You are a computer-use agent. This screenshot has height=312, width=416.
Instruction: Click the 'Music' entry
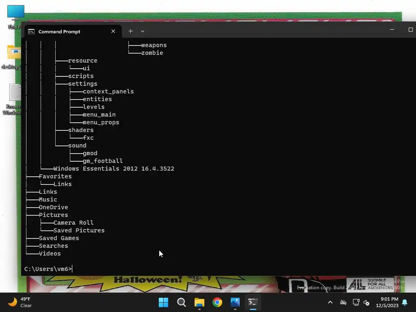tap(48, 199)
